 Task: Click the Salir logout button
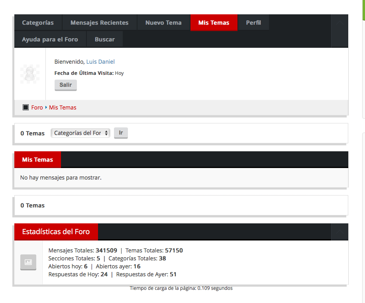point(66,85)
